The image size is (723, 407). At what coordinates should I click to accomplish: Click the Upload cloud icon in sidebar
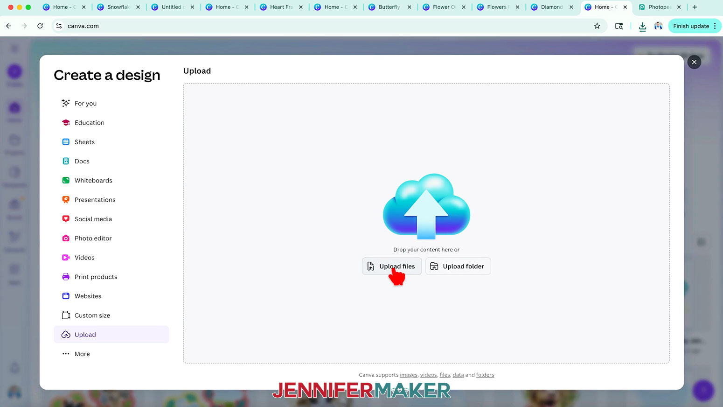[x=66, y=335]
